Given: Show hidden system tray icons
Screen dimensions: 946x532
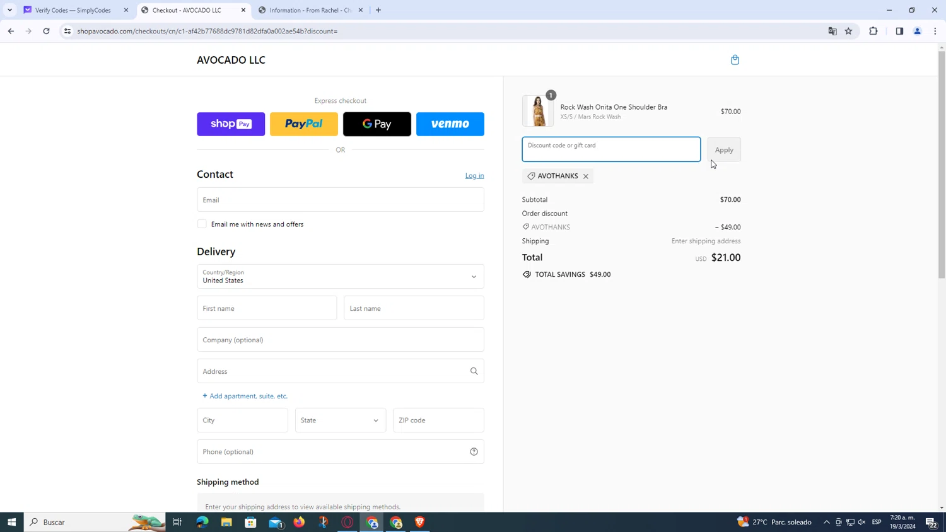Looking at the screenshot, I should 827,522.
